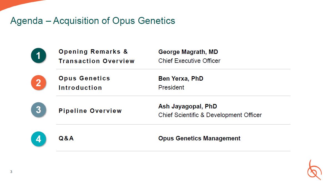Click the Opus Genetics Introduction item
This screenshot has height=181, width=323.
pos(84,83)
